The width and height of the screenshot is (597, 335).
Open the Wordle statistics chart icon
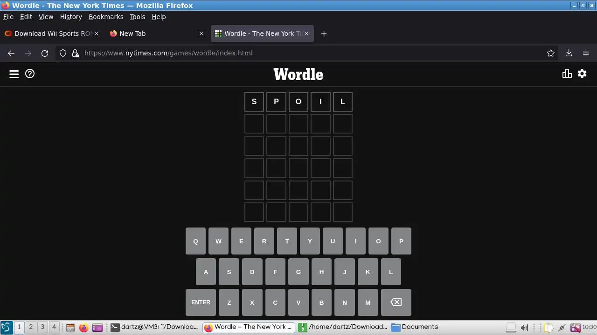click(567, 74)
